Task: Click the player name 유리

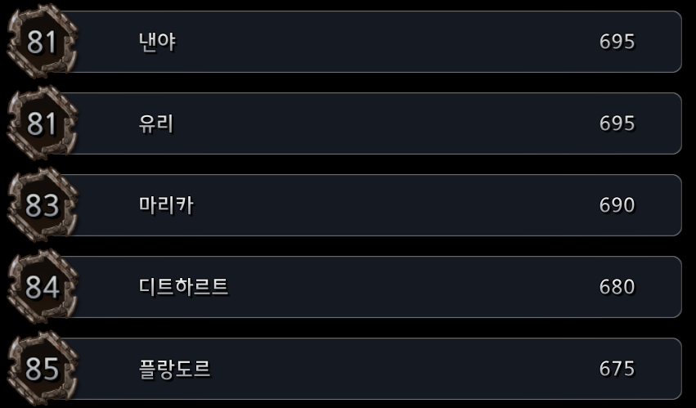Action: coord(155,123)
